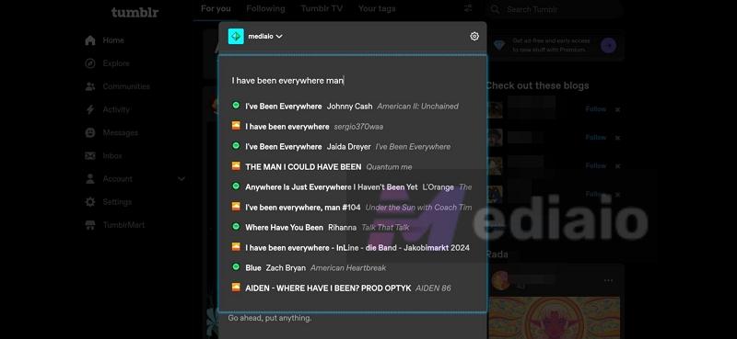Select the InLine die Band Jakobimarkt 2024 result
Viewport: 737px width, 339px height.
pyautogui.click(x=353, y=247)
